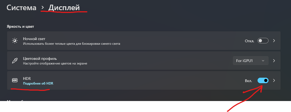This screenshot has width=291, height=112.
Task: Open Цветовой профиль details via right chevron
Action: [x=274, y=61]
